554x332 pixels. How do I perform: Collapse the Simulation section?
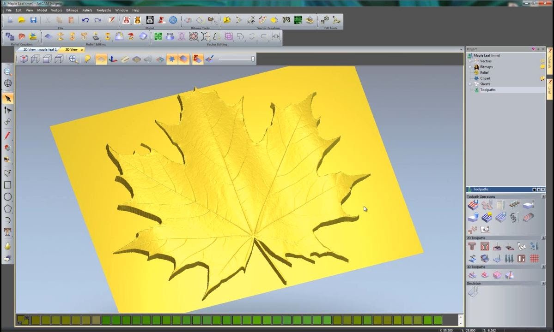tap(543, 284)
